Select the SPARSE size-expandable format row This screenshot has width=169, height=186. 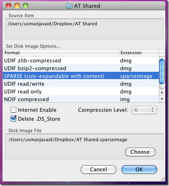[81, 76]
